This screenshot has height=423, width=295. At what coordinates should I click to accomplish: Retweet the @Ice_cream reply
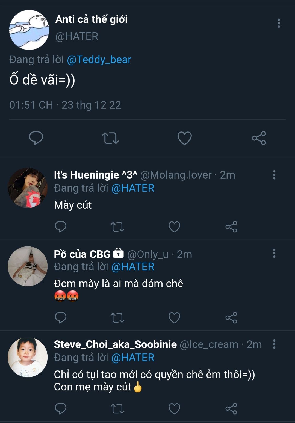[117, 408]
